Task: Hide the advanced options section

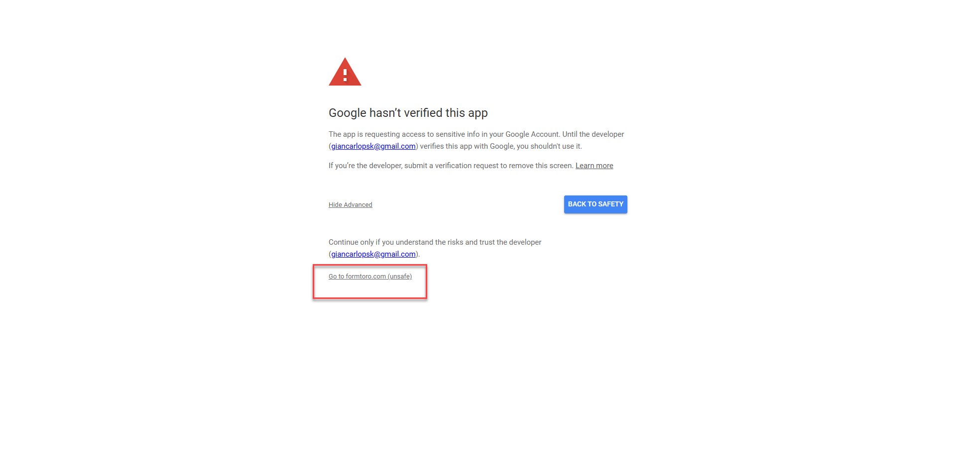Action: pyautogui.click(x=351, y=205)
